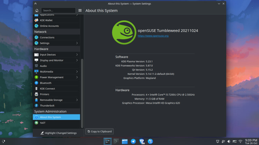Select Connections under Network
Screen dimensions: 259x145
(x=56, y=38)
